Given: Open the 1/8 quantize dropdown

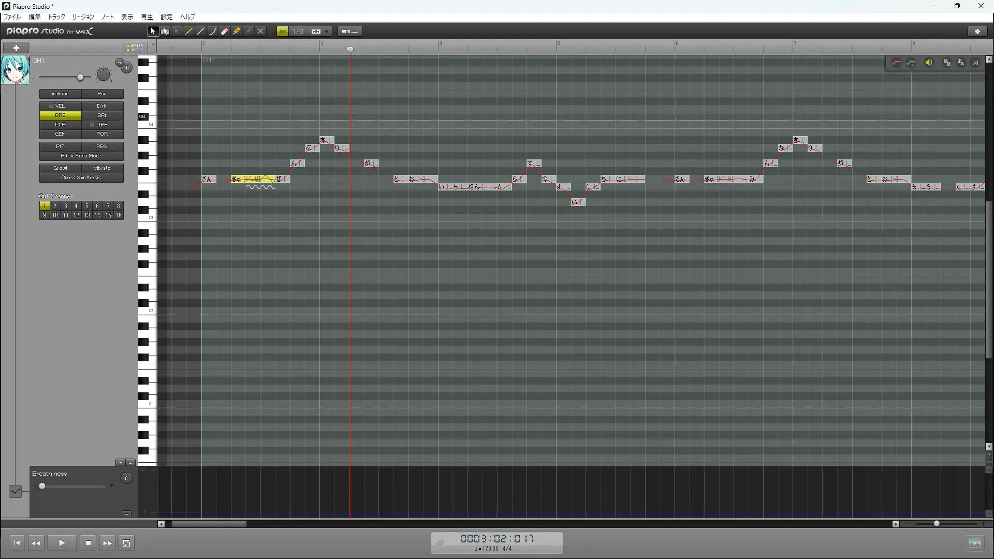Looking at the screenshot, I should pos(327,32).
